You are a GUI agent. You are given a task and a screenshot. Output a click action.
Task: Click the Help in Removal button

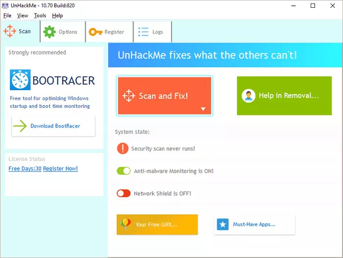coord(284,96)
